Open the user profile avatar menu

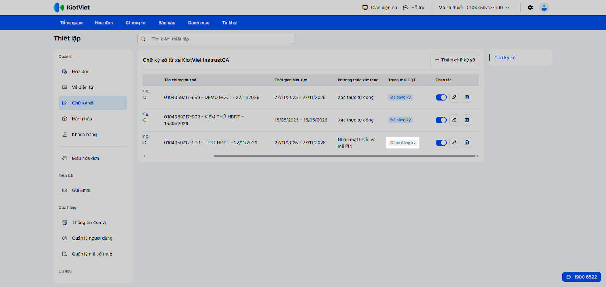pos(544,8)
